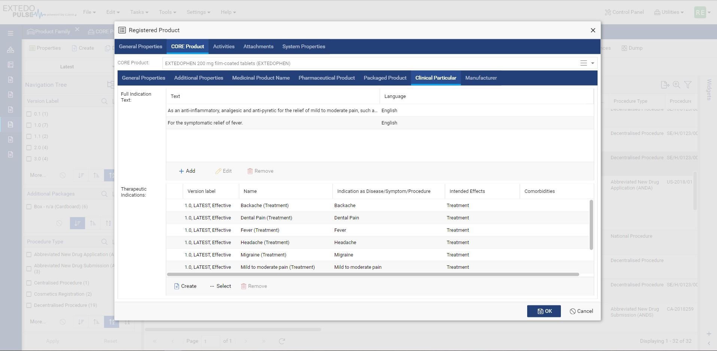Check the Decentralised Procedure (19) checkbox

pos(29,305)
